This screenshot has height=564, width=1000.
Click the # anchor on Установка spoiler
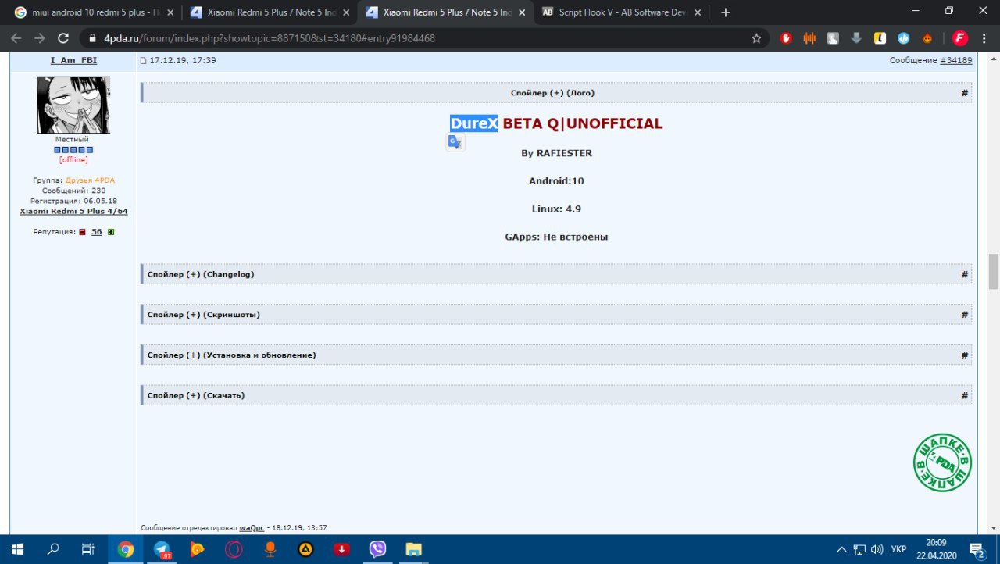click(x=965, y=355)
